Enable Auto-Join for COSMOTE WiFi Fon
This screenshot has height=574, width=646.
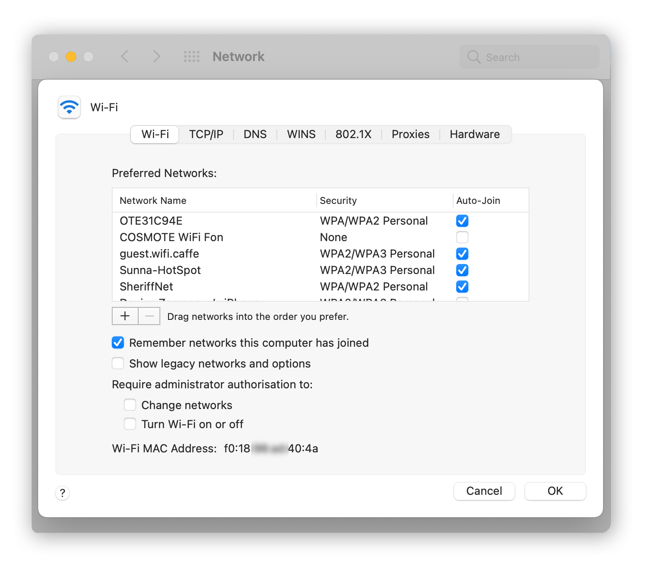tap(462, 237)
